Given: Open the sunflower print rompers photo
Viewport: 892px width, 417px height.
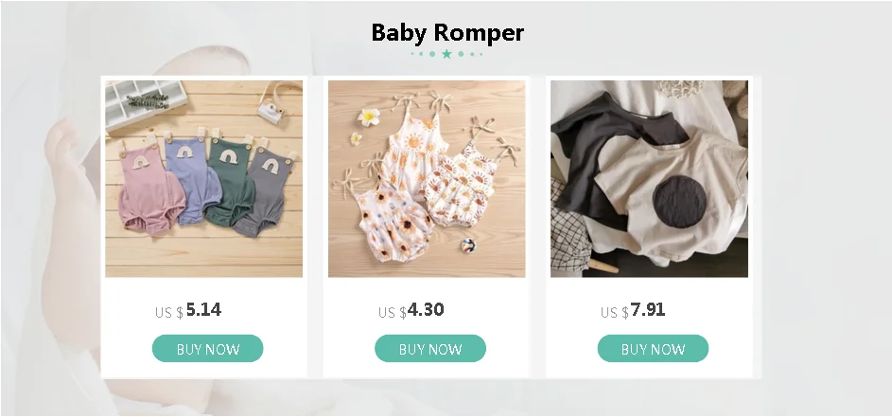Looking at the screenshot, I should point(427,179).
